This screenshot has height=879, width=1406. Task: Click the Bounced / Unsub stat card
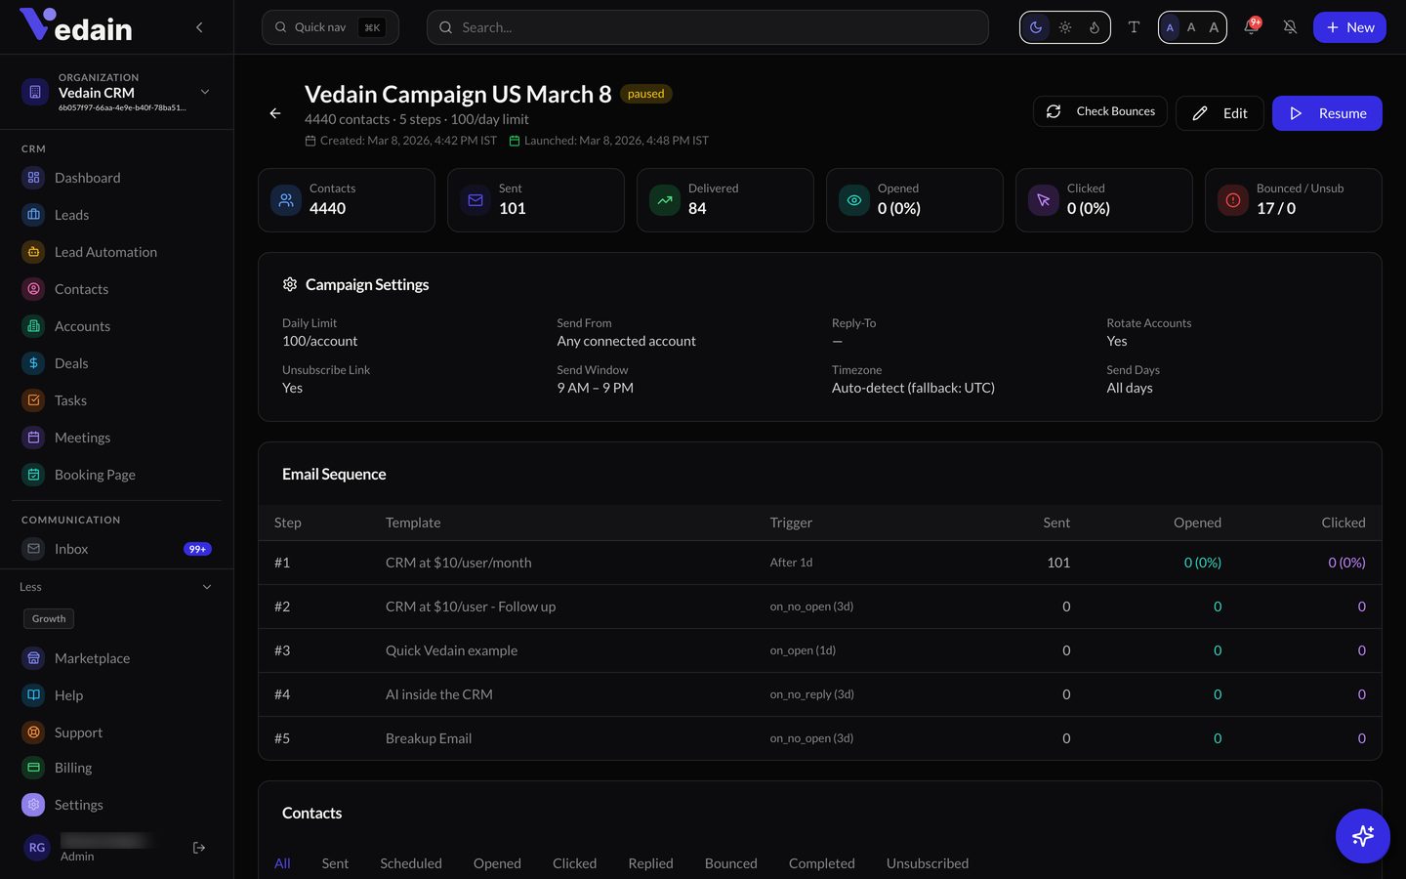1294,200
